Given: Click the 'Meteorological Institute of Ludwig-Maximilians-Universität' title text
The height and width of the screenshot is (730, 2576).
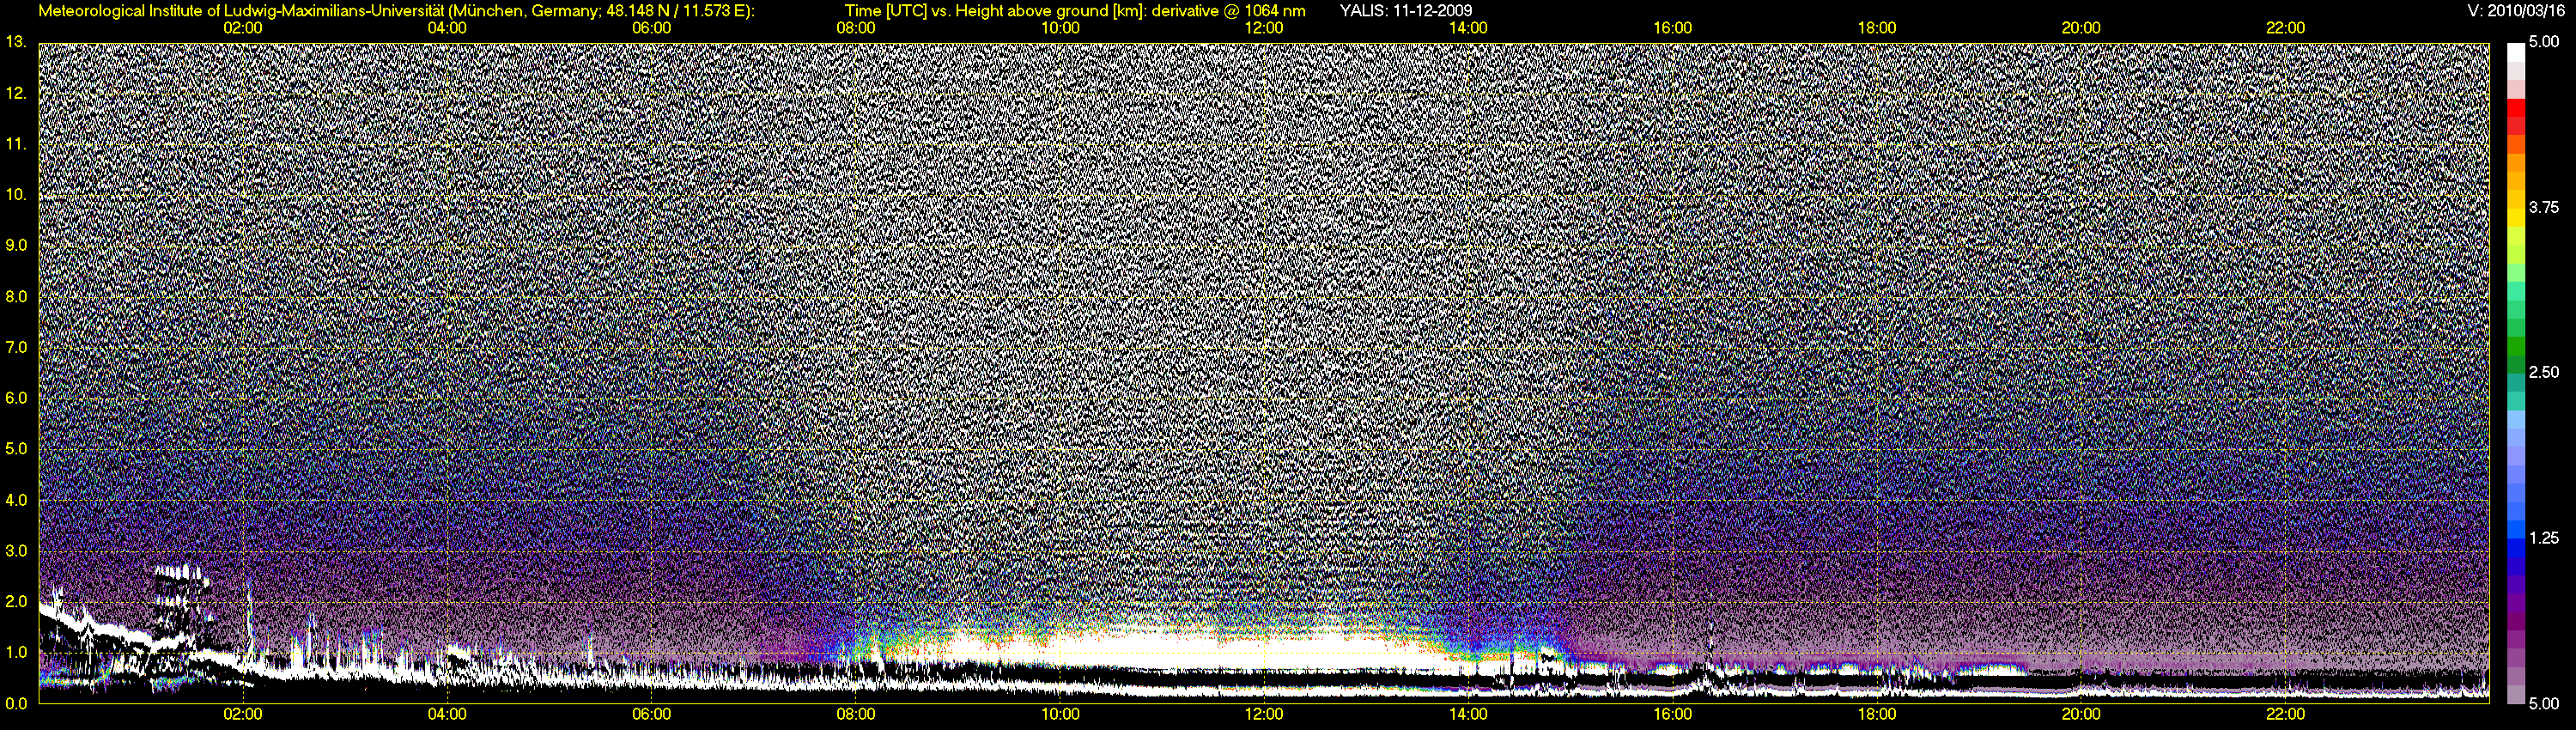Looking at the screenshot, I should pyautogui.click(x=242, y=11).
